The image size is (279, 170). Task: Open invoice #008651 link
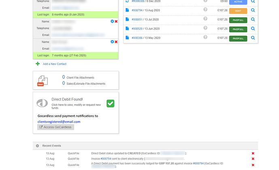[138, 19]
